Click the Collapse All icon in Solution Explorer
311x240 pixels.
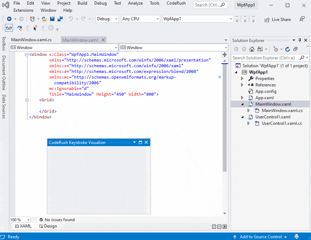[295, 49]
